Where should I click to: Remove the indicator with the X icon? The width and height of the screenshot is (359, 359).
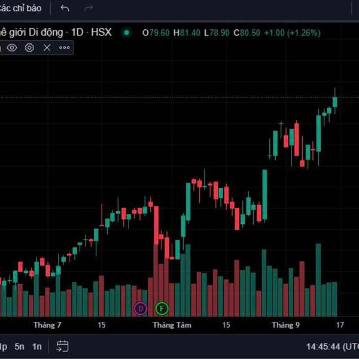(47, 48)
